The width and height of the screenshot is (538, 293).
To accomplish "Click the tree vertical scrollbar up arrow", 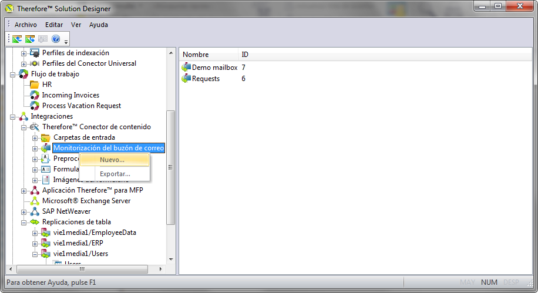I will click(171, 53).
